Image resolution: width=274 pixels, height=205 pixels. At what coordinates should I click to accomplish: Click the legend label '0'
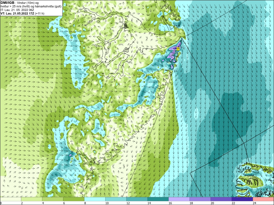click(1, 203)
